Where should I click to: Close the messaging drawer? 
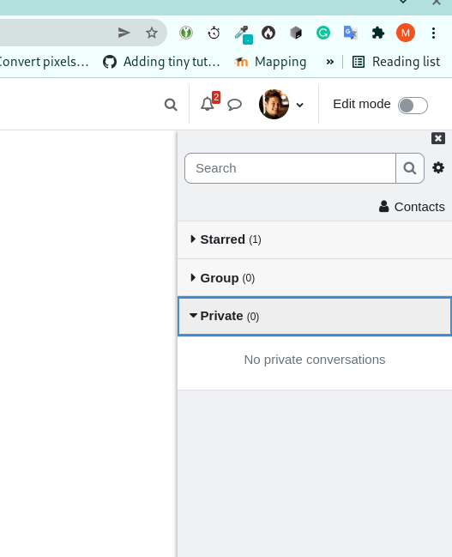click(438, 138)
